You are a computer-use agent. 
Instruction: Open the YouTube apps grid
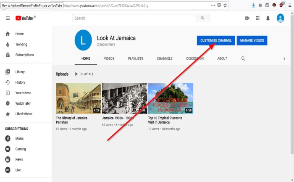(x=257, y=18)
